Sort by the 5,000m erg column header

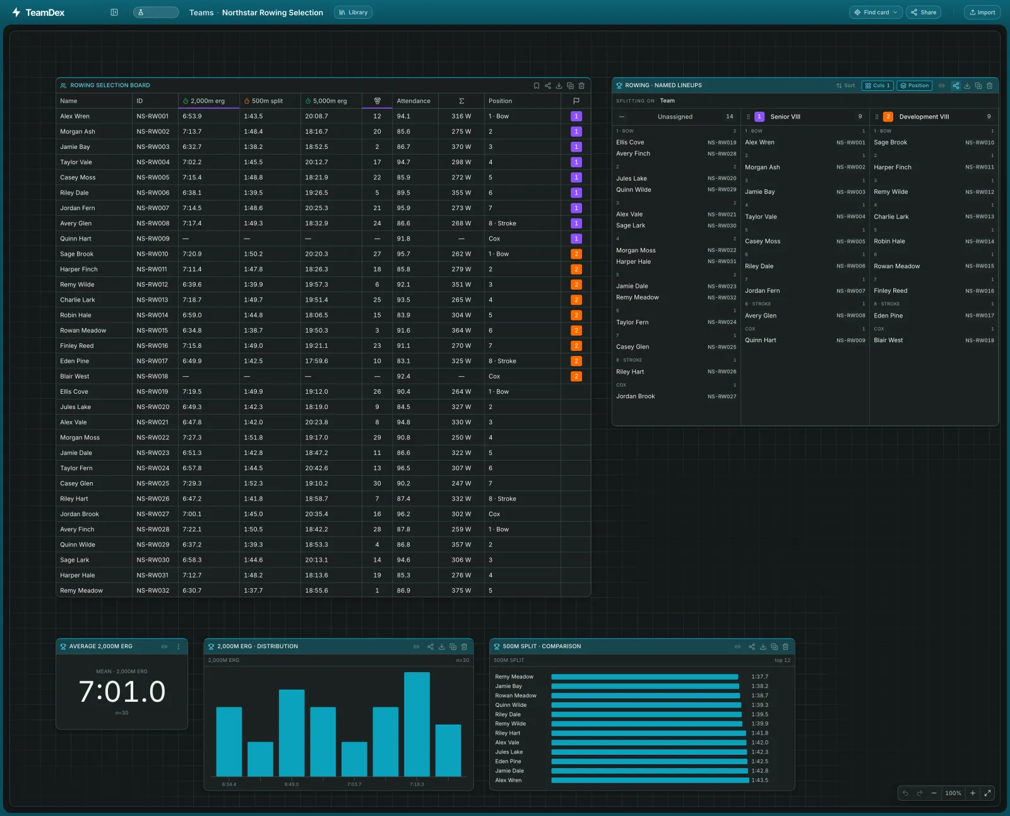coord(331,101)
